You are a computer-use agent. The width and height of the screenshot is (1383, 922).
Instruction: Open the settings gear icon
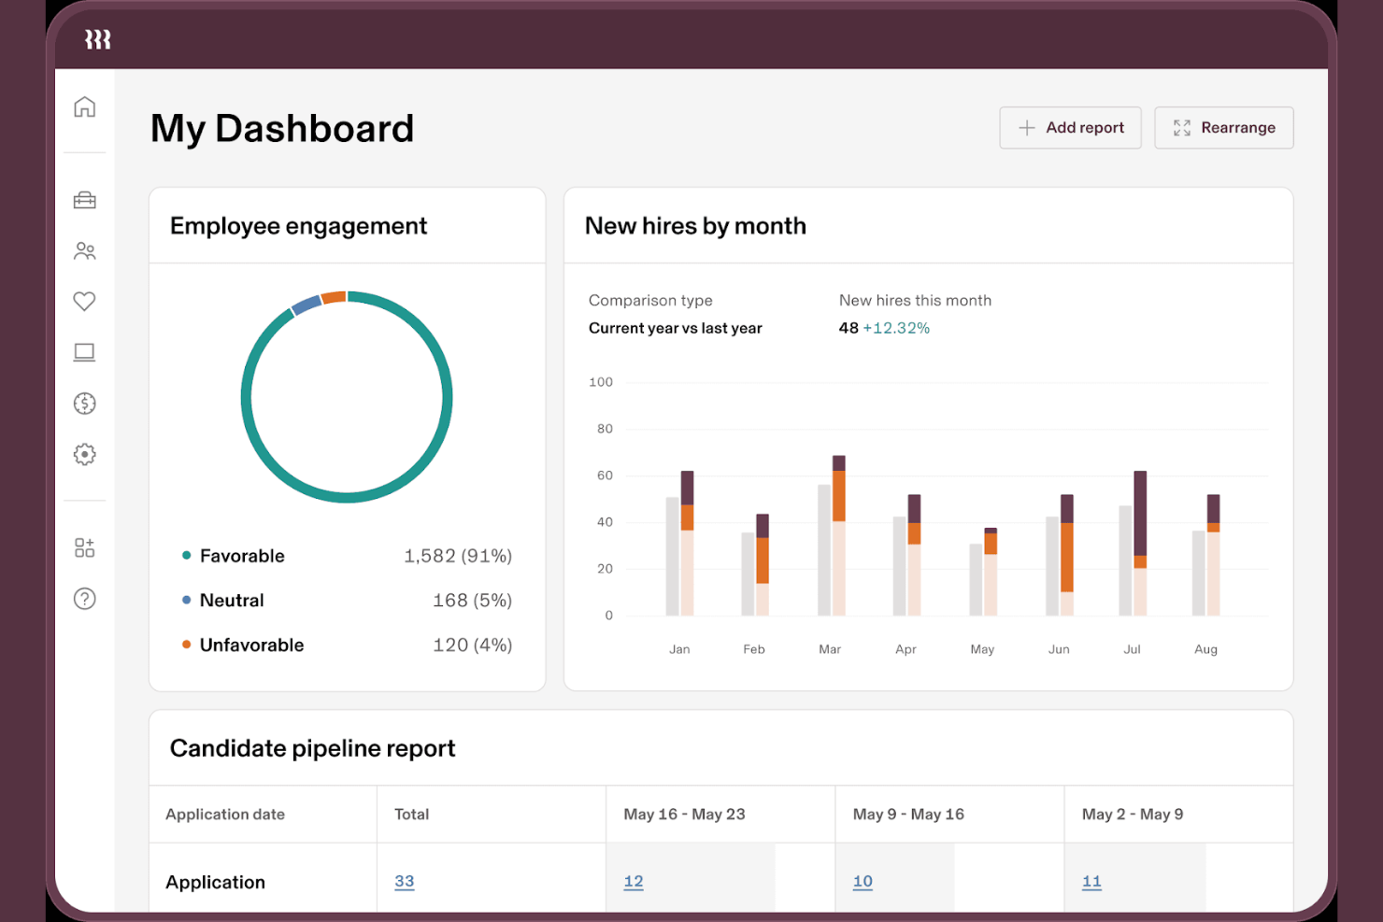pyautogui.click(x=84, y=454)
